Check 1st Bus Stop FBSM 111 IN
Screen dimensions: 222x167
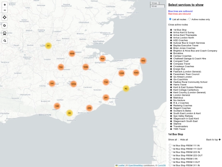point(170,145)
